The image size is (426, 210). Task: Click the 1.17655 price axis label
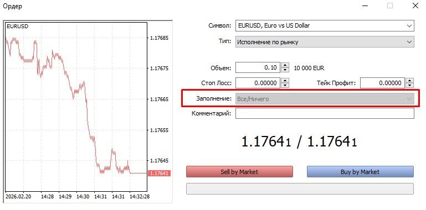point(159,130)
